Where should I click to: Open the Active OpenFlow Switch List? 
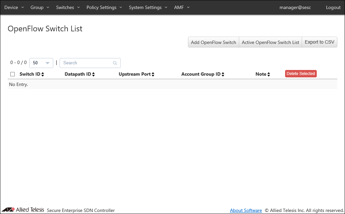click(x=270, y=42)
